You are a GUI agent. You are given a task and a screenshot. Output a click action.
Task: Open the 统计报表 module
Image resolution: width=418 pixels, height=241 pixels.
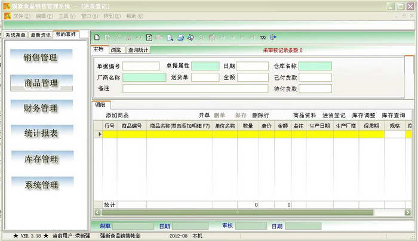(42, 133)
